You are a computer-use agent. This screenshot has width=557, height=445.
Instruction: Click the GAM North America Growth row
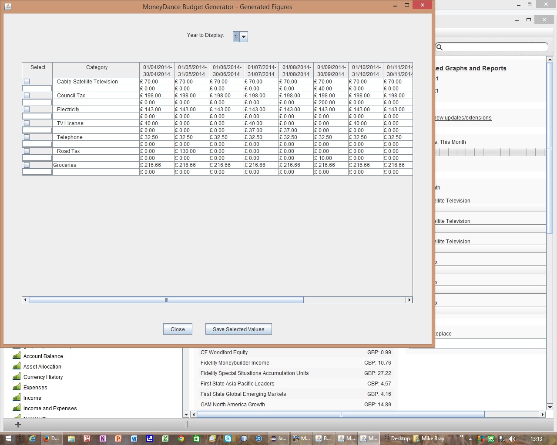coord(296,405)
